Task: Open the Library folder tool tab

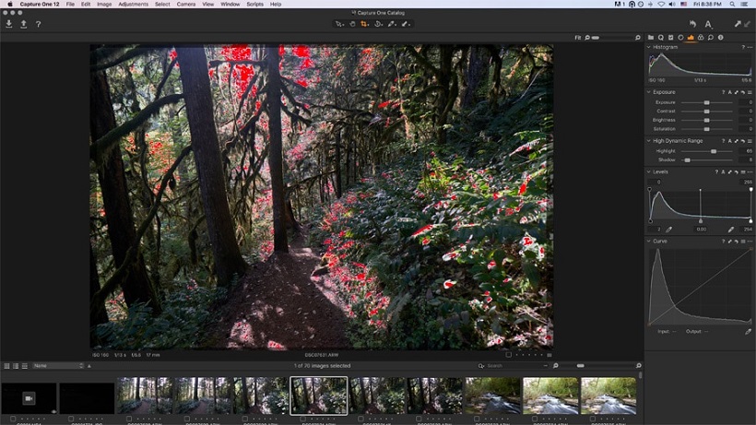Action: pos(651,37)
